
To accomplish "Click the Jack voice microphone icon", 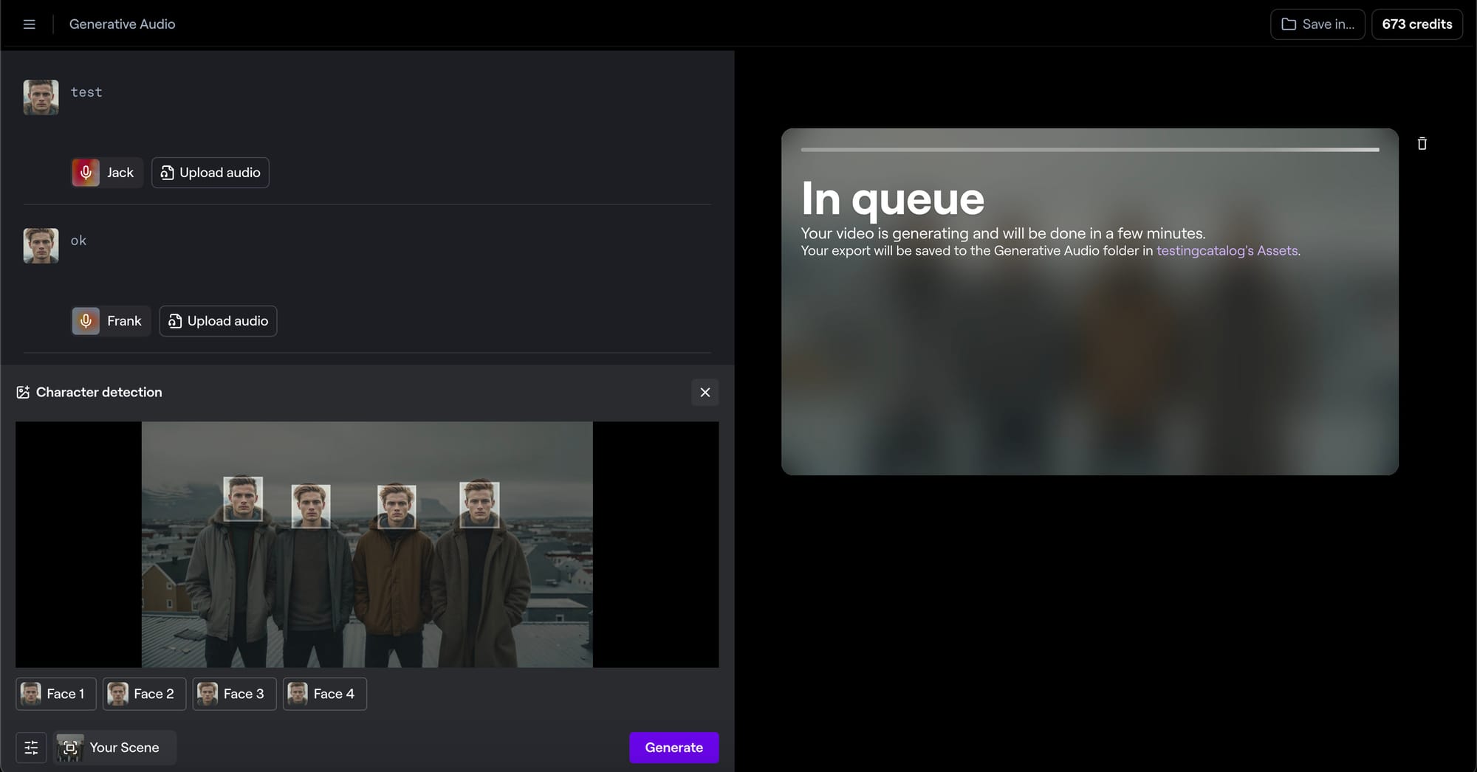I will point(86,173).
